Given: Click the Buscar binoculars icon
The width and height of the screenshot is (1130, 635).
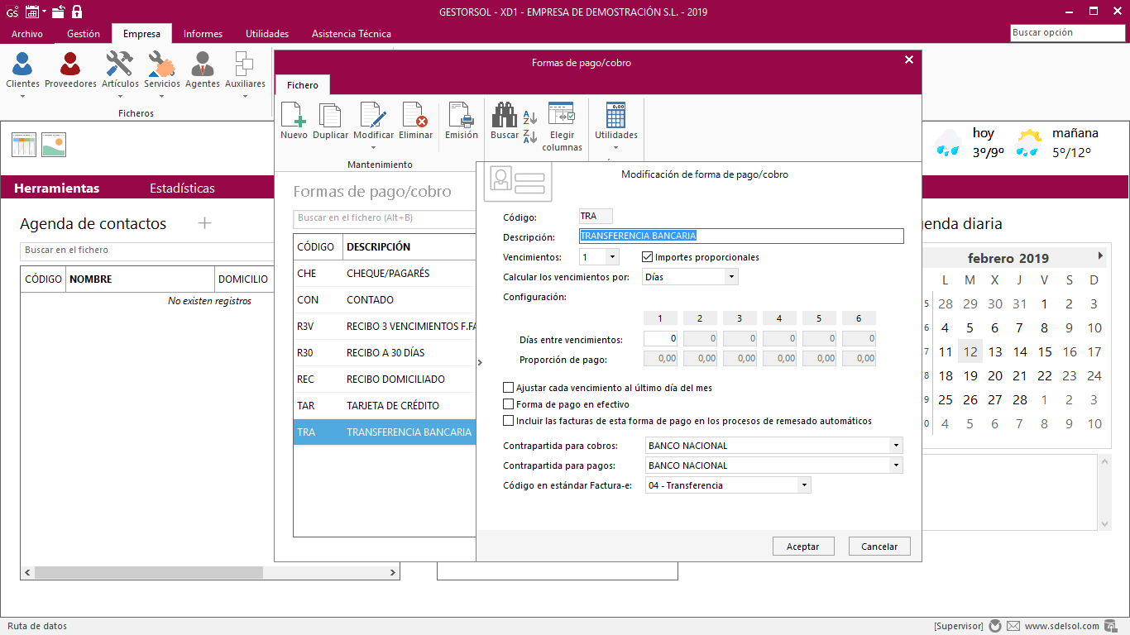Looking at the screenshot, I should [504, 121].
